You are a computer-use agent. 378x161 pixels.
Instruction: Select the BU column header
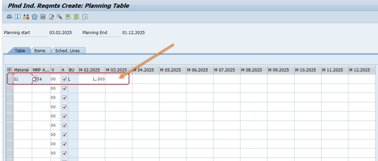[x=73, y=70]
